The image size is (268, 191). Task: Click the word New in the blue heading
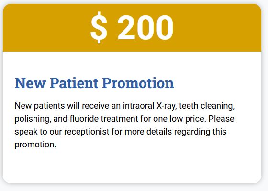[x=30, y=83]
